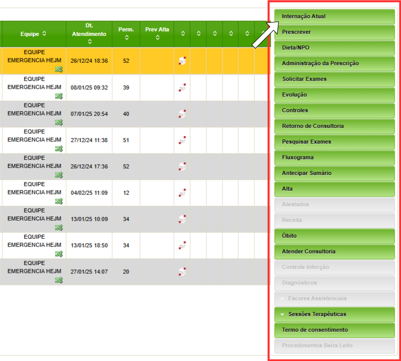Click green transfer icon for 04/02/25 11:09 row
The image size is (401, 361).
59,201
